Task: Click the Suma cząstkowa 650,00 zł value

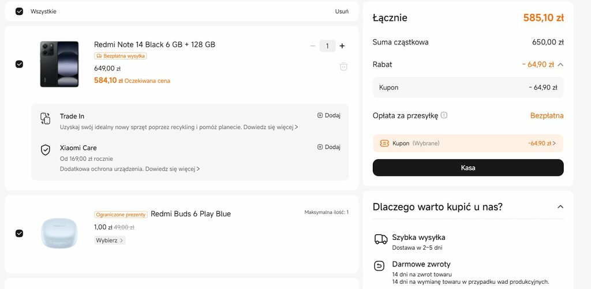Action: [x=548, y=42]
